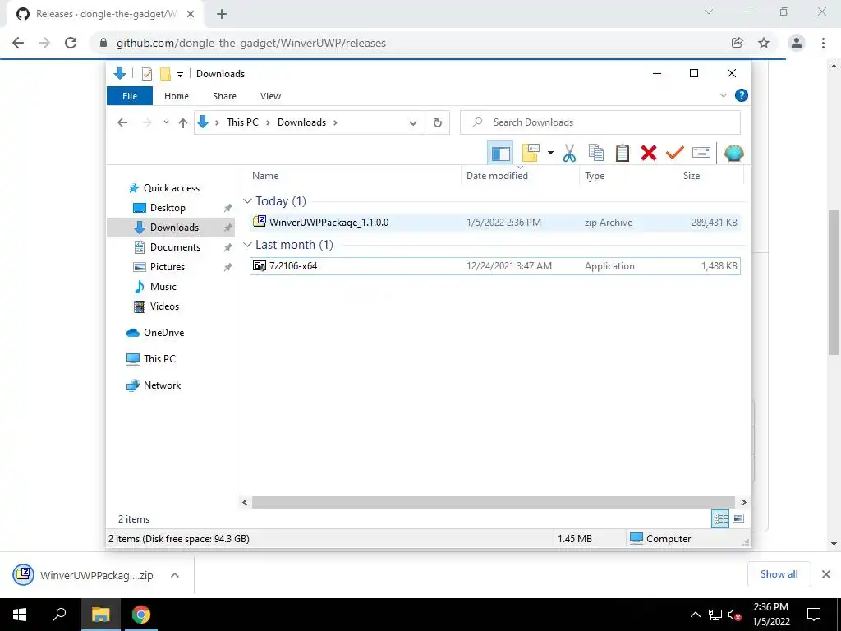The height and width of the screenshot is (631, 841).
Task: Open the Chrome profile avatar
Action: point(797,43)
